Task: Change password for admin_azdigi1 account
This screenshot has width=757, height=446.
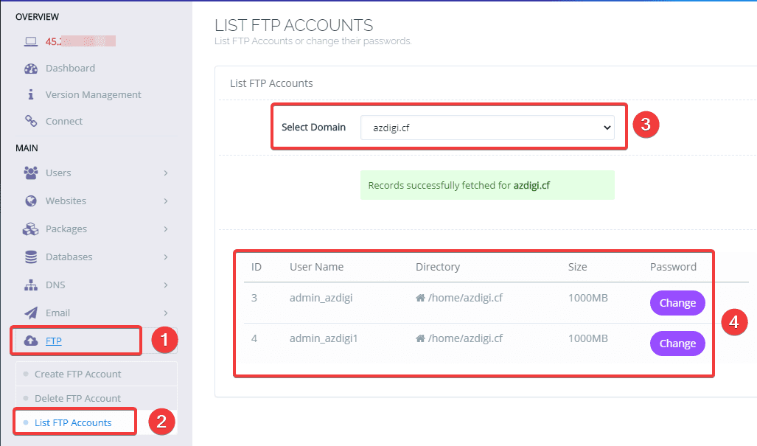Action: [x=677, y=344]
